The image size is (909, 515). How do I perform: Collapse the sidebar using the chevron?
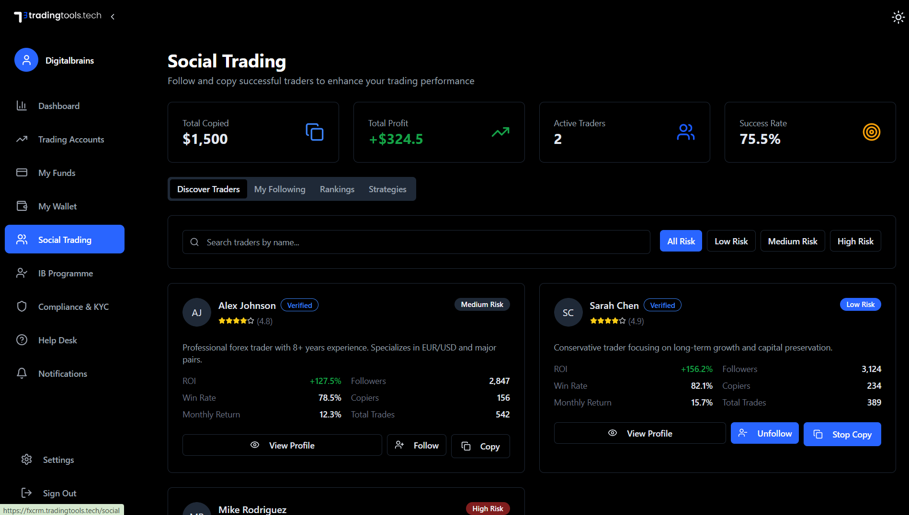coord(113,16)
